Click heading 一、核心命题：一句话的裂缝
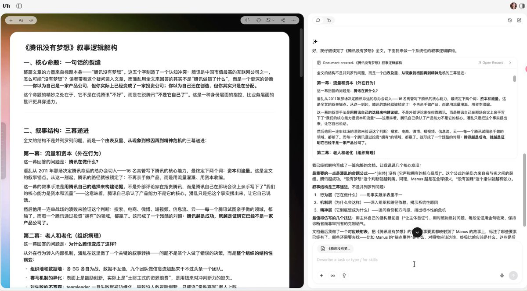The image size is (527, 291). (62, 62)
